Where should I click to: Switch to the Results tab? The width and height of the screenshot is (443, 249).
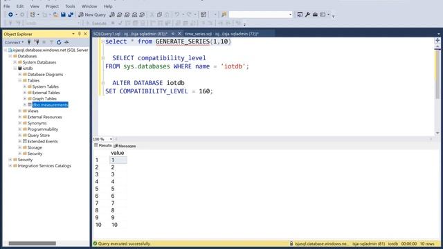coord(103,146)
